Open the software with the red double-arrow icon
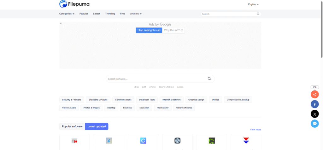The image size is (323, 150). (74, 141)
